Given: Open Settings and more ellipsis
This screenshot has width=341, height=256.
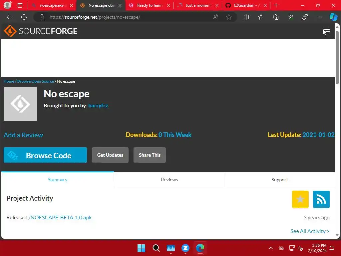Looking at the screenshot, I should (319, 17).
